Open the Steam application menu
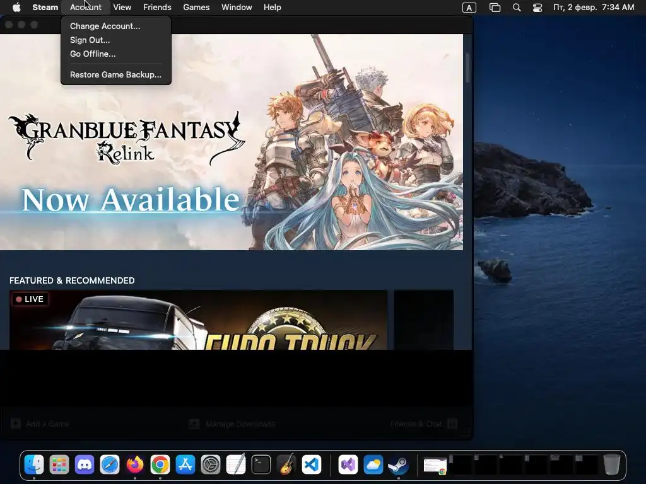This screenshot has height=484, width=646. (x=45, y=8)
